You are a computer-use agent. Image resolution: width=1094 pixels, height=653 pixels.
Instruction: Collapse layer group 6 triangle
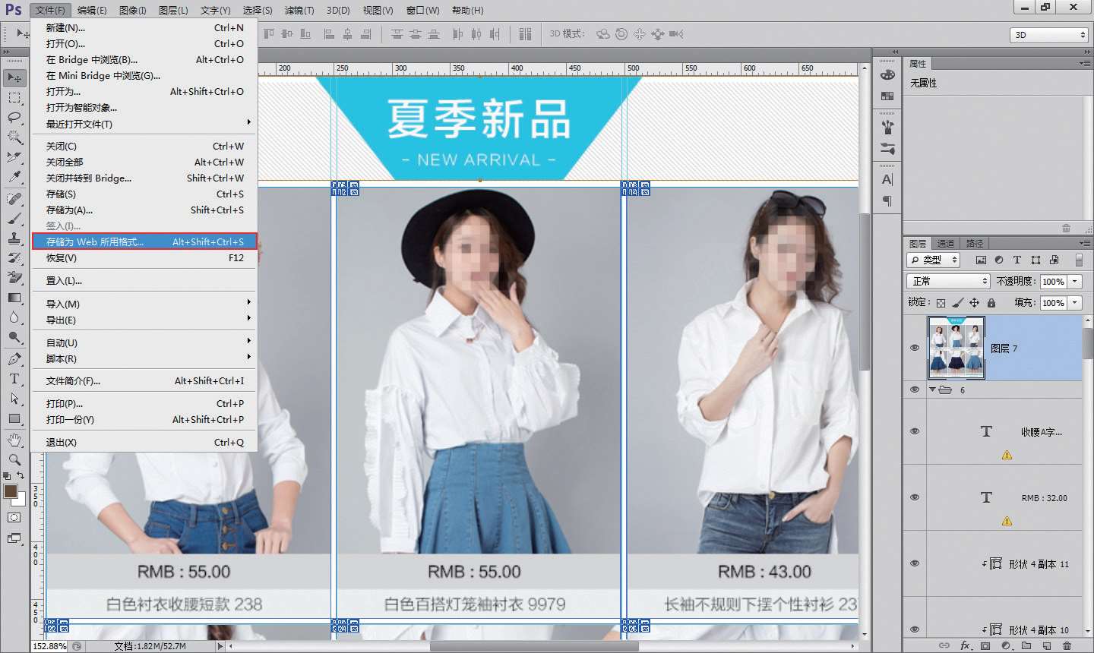(932, 390)
